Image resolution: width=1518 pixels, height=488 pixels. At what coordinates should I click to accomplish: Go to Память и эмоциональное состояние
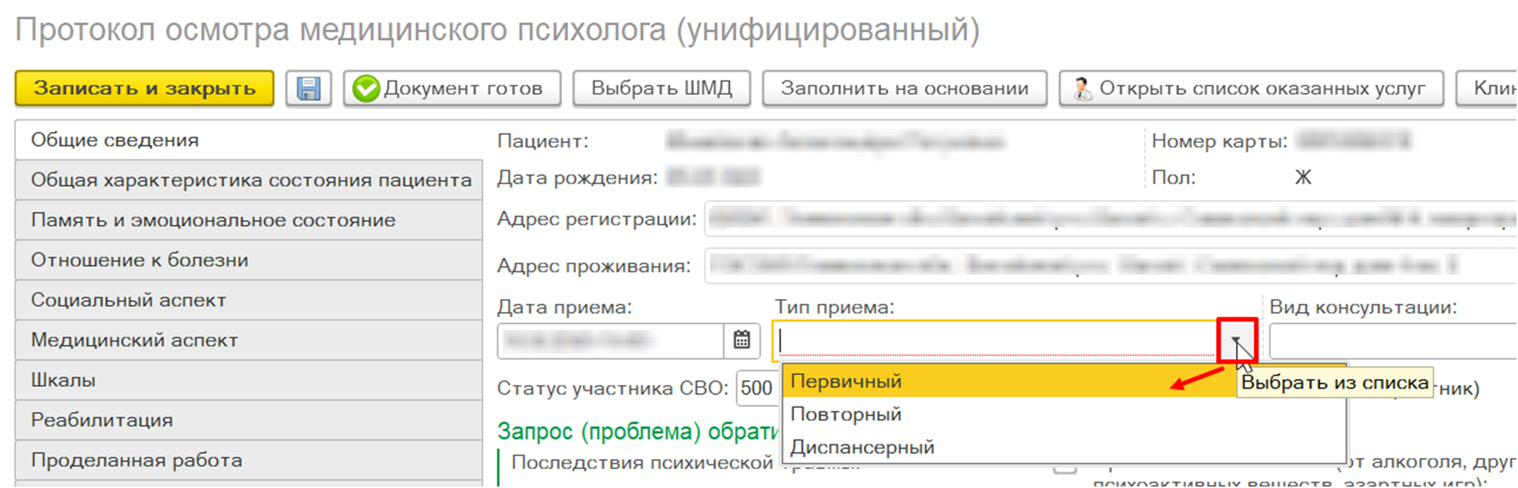pos(212,221)
